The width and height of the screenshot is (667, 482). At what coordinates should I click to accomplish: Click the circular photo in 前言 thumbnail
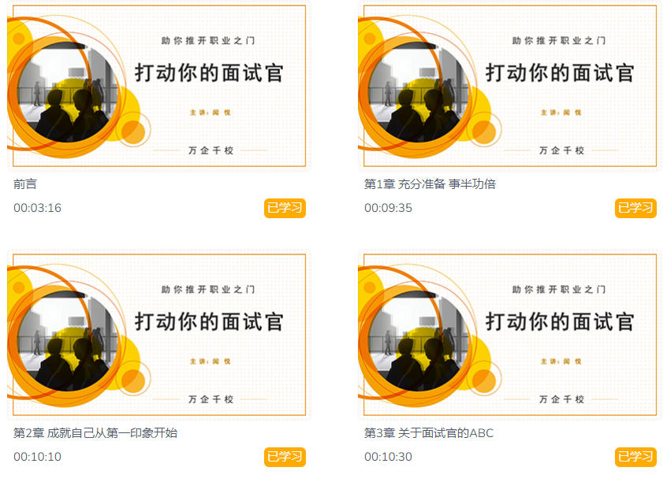point(68,92)
